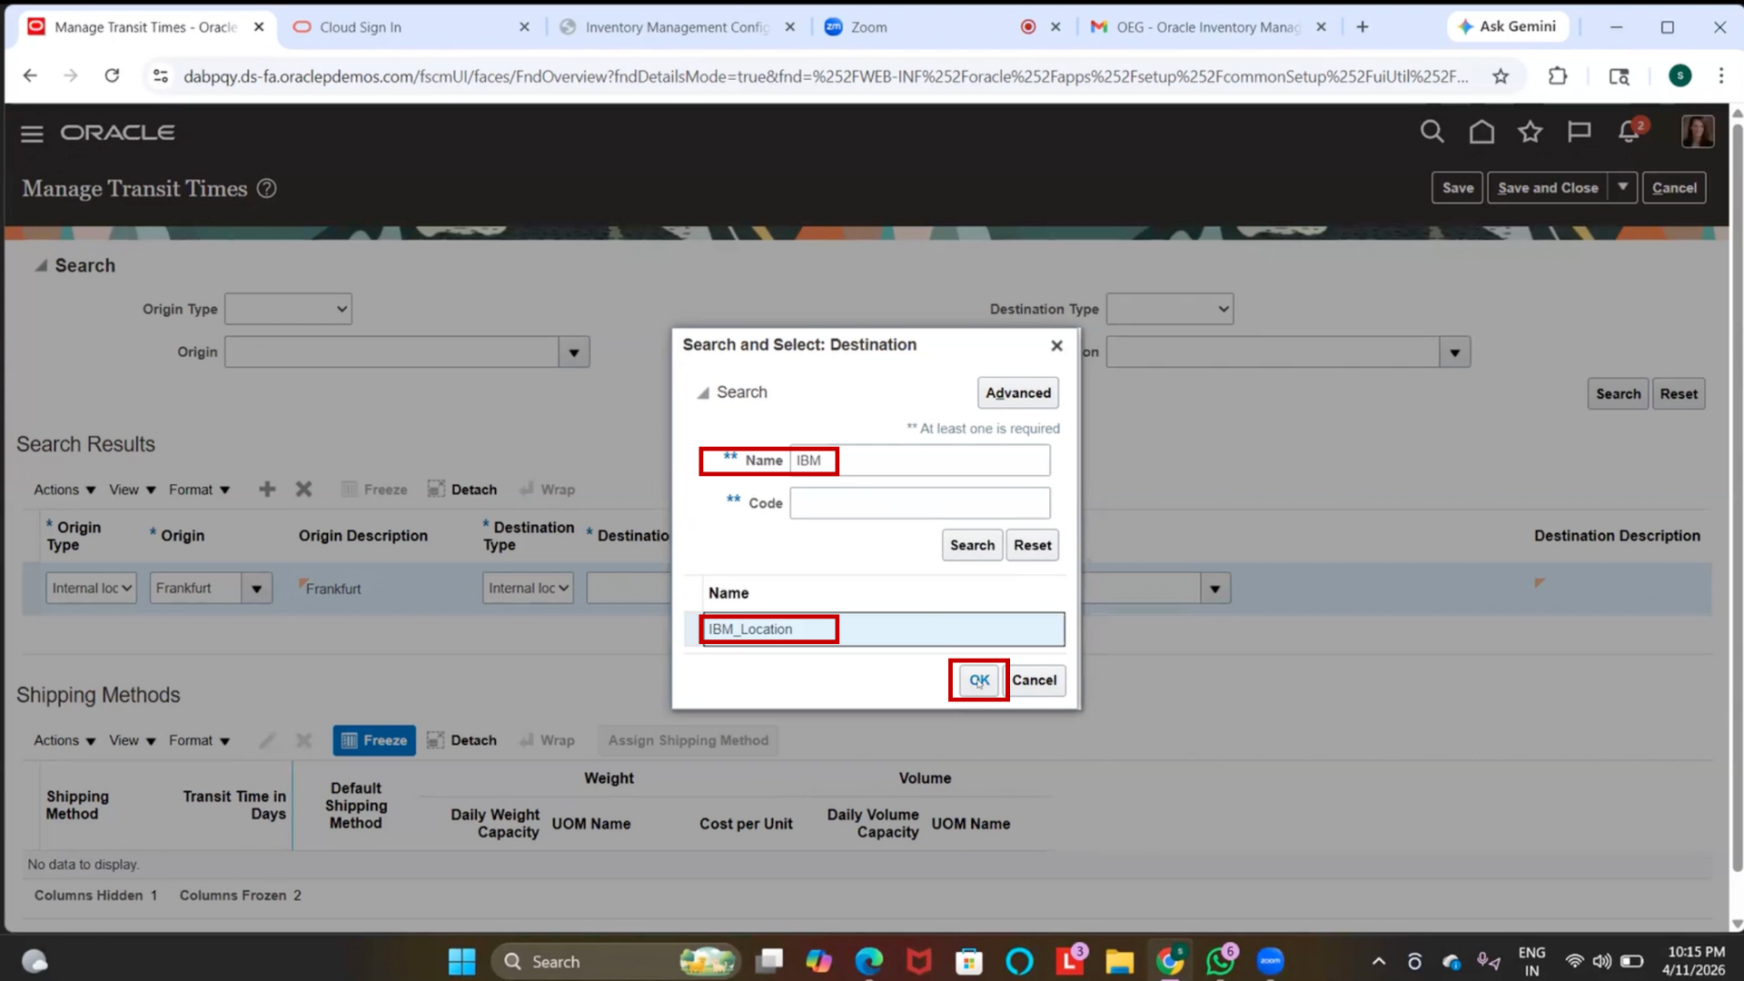Open WhatsApp from the taskbar
The width and height of the screenshot is (1744, 981).
pyautogui.click(x=1220, y=961)
